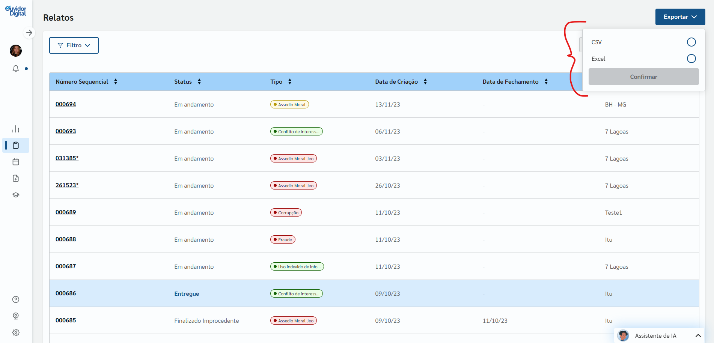Image resolution: width=714 pixels, height=343 pixels.
Task: Open report 031385*
Action: coord(67,158)
